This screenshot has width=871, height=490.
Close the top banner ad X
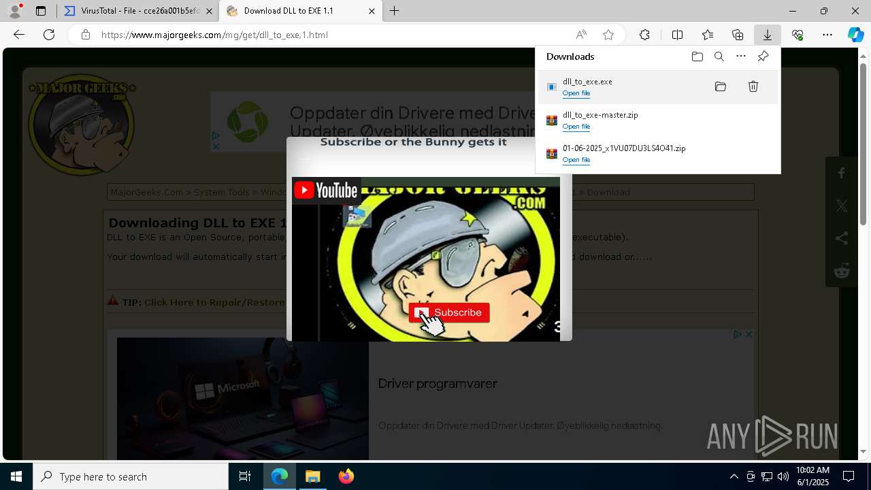click(216, 146)
